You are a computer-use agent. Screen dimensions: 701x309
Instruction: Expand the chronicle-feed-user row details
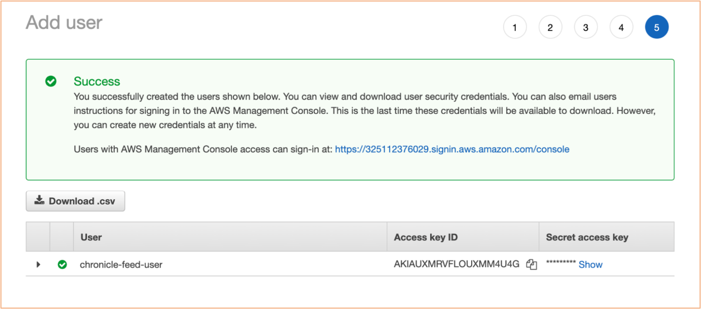pyautogui.click(x=38, y=264)
